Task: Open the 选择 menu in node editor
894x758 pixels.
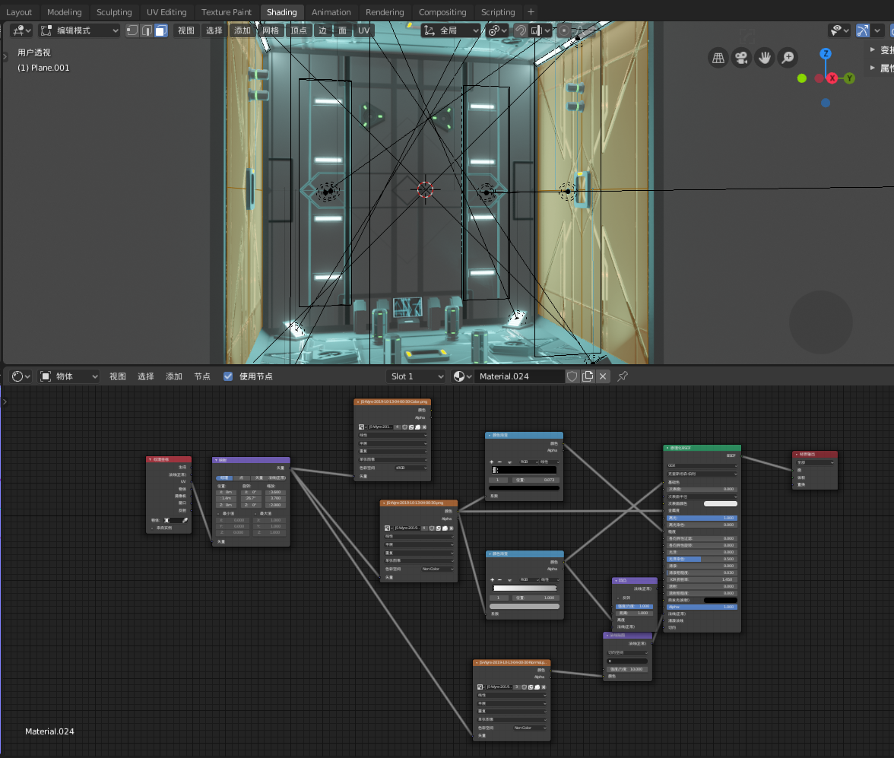Action: pyautogui.click(x=145, y=376)
